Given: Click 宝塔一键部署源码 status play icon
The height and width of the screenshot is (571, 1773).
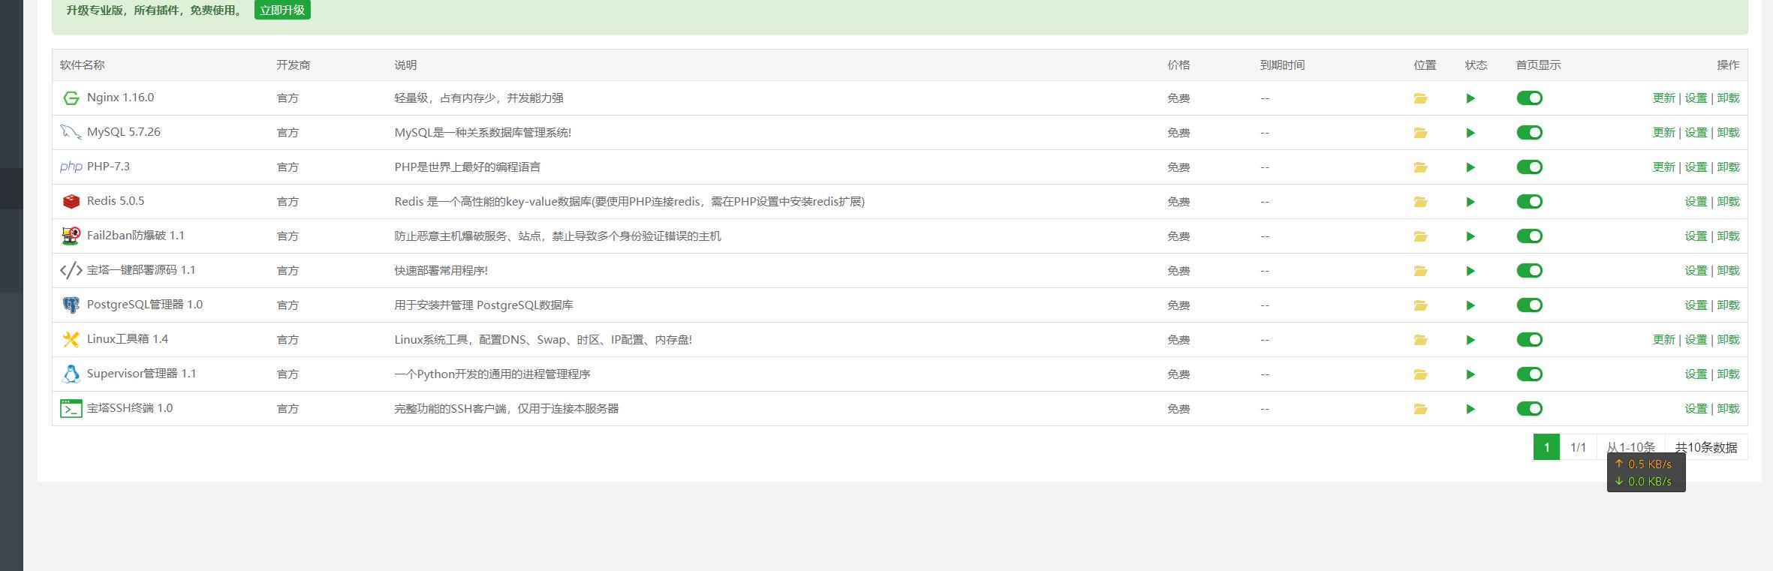Looking at the screenshot, I should (1470, 271).
